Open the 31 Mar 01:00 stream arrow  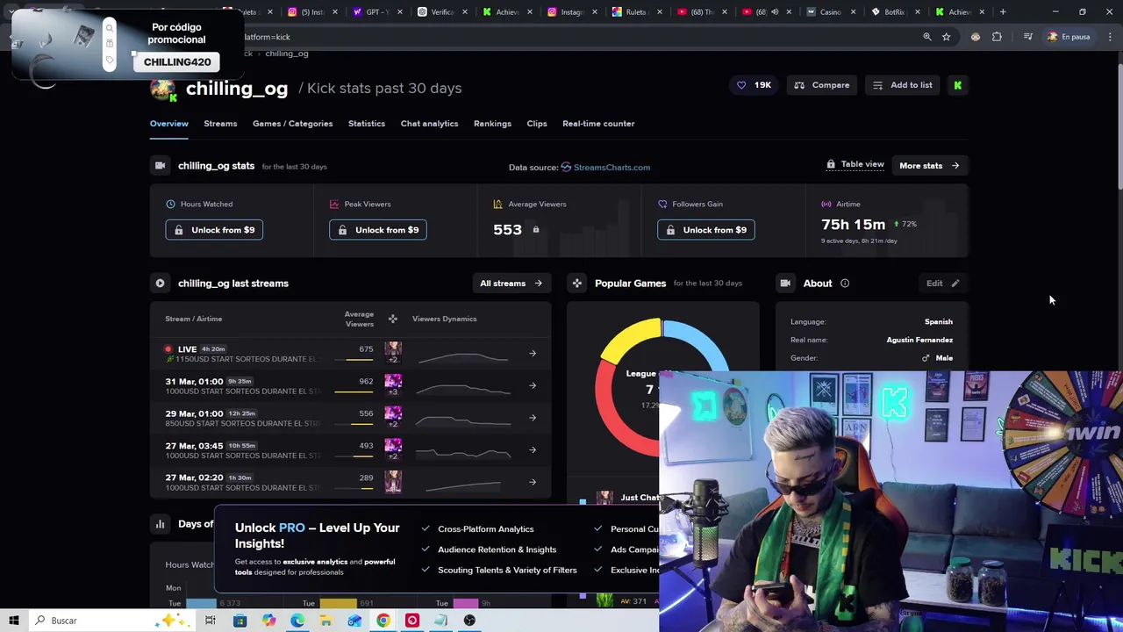[x=533, y=385]
